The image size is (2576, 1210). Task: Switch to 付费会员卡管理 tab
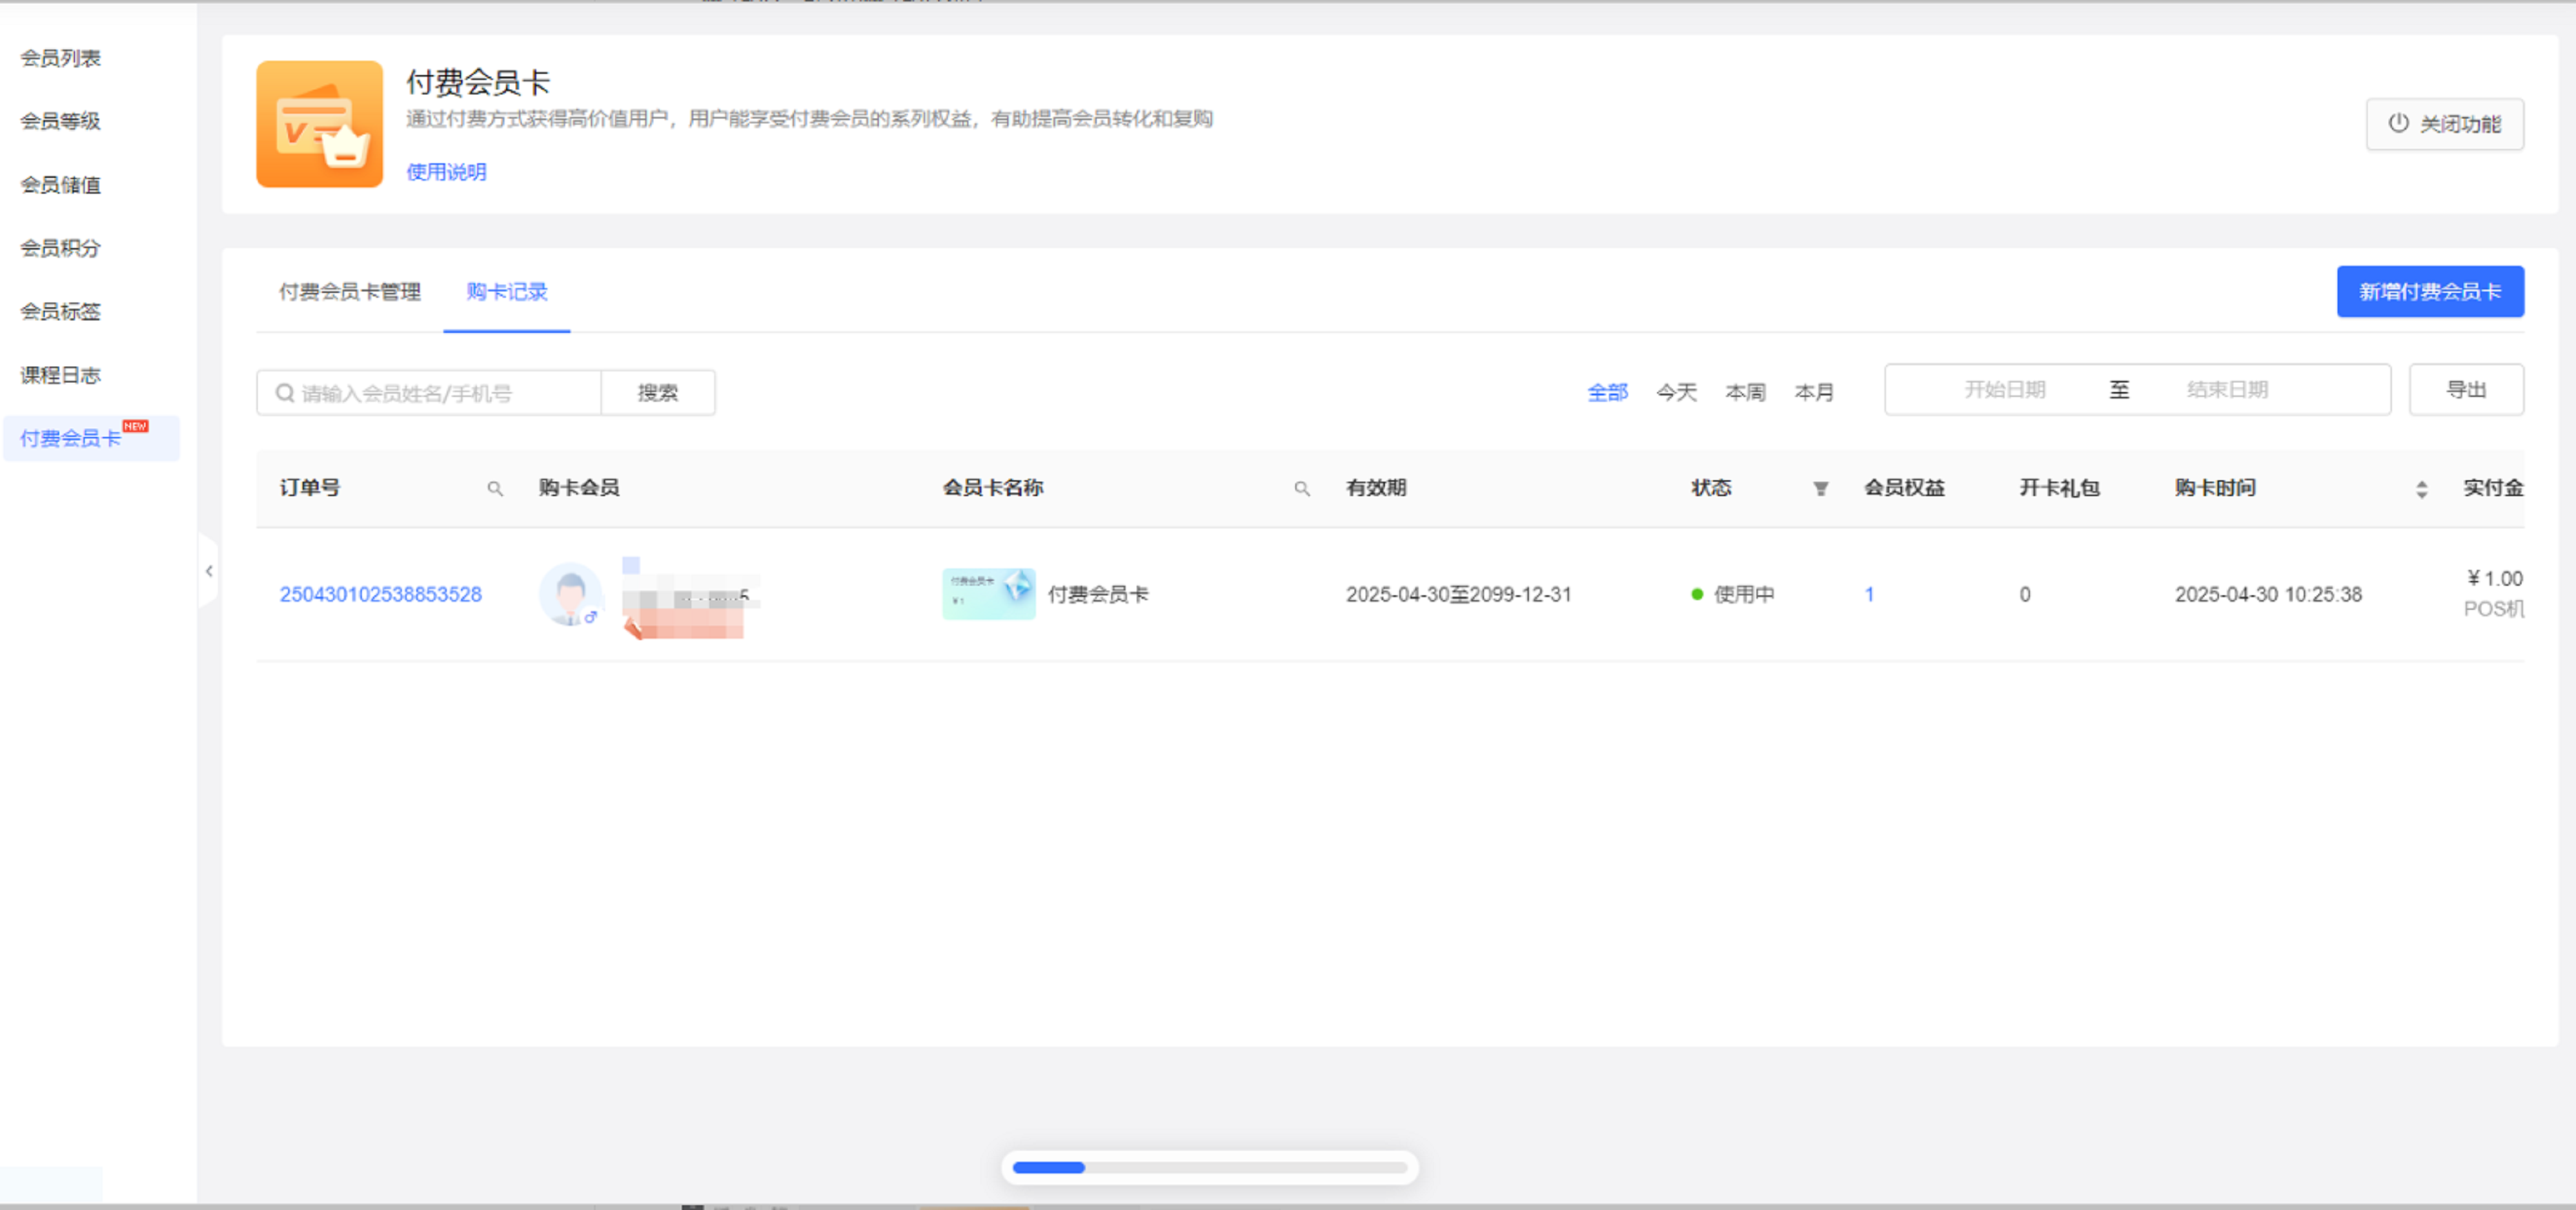pyautogui.click(x=349, y=292)
